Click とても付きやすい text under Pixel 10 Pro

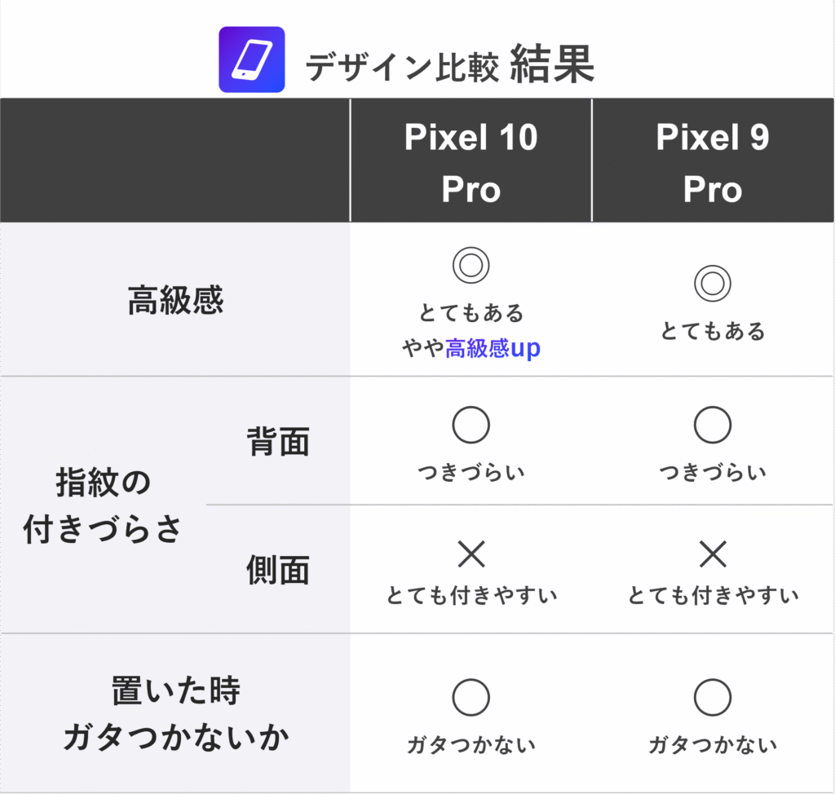coord(471,596)
